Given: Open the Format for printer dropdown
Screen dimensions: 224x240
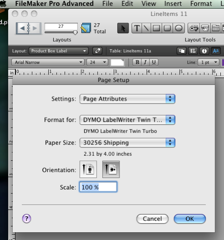Looking at the screenshot, I should [127, 120].
